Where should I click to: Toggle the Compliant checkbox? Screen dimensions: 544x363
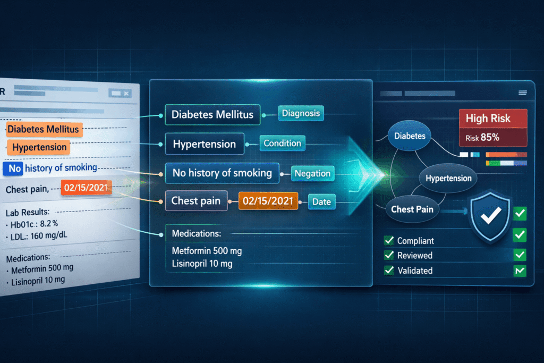click(388, 241)
